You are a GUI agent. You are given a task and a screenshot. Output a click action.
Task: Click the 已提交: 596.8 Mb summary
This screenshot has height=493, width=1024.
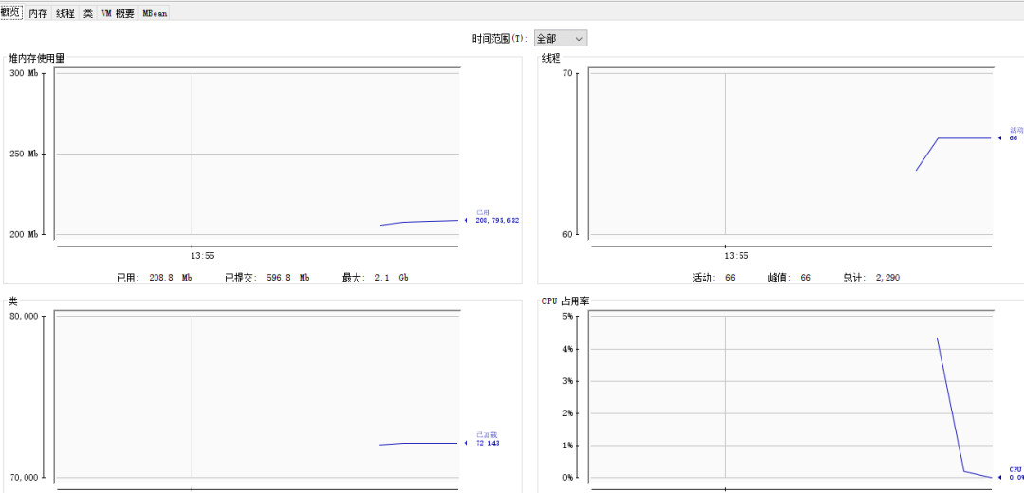click(x=267, y=278)
